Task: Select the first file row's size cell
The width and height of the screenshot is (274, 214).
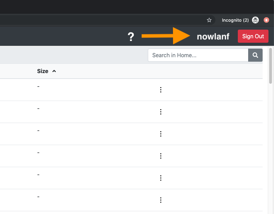Action: click(x=39, y=86)
